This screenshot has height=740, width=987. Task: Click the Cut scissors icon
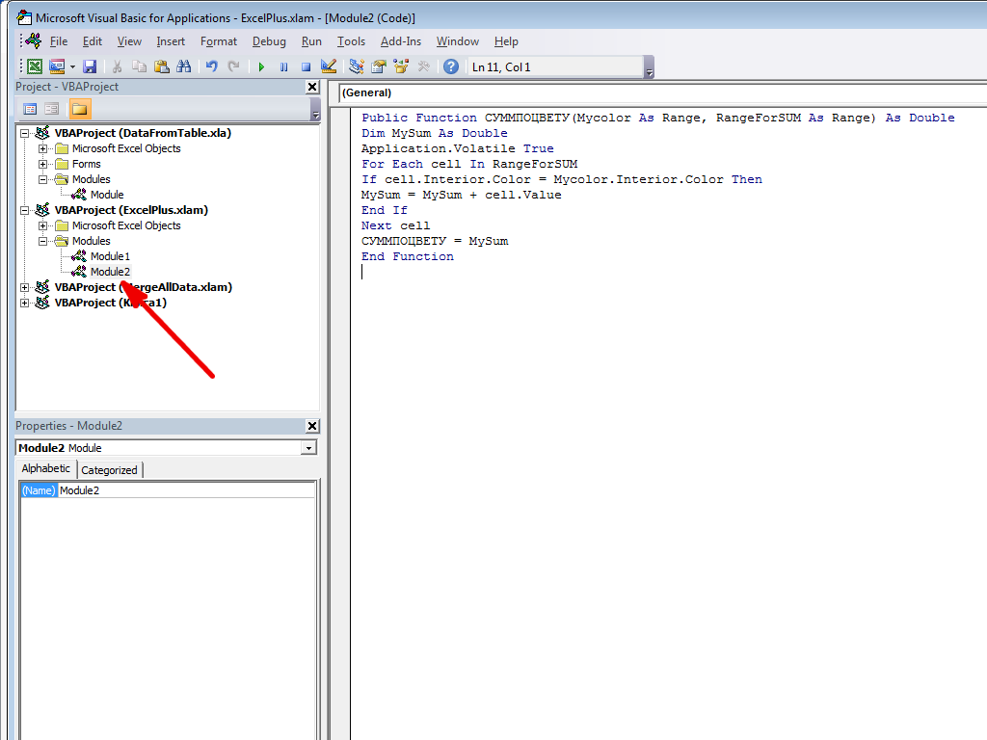coord(117,66)
